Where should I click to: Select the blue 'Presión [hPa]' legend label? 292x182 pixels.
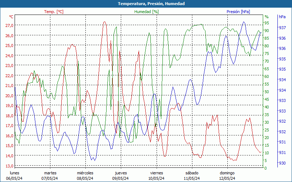point(238,12)
